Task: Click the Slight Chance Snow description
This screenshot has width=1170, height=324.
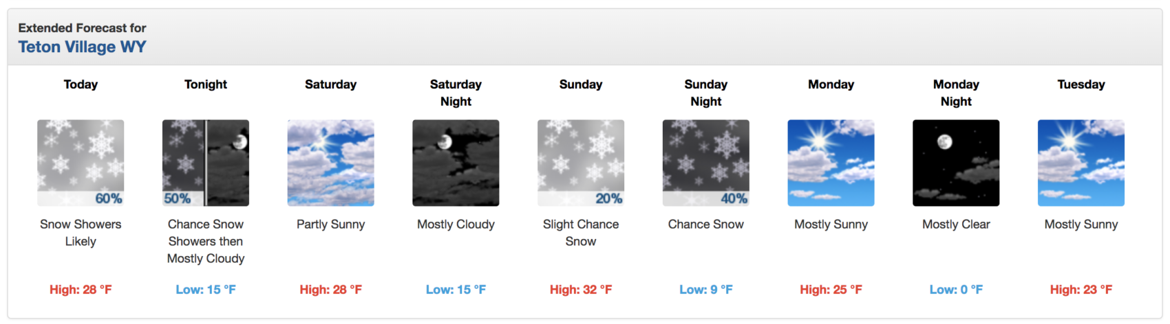Action: click(x=581, y=233)
